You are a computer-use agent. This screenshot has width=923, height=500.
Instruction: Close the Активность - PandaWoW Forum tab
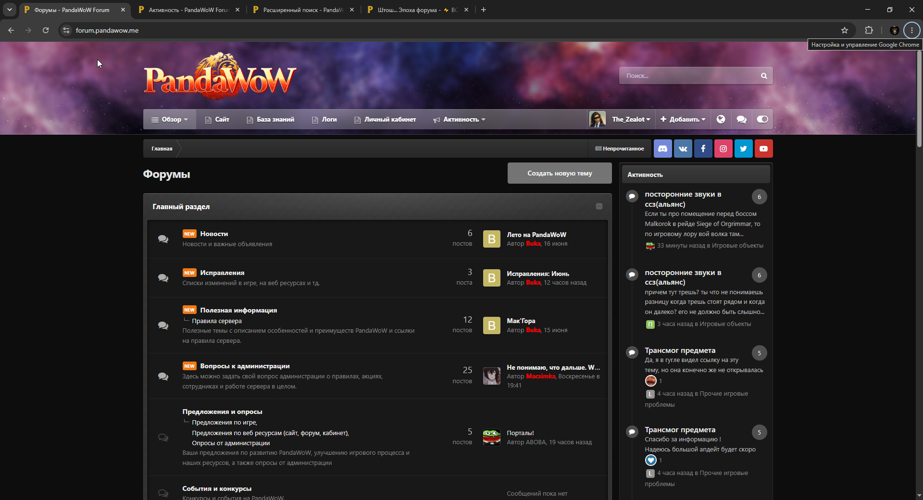tap(237, 10)
